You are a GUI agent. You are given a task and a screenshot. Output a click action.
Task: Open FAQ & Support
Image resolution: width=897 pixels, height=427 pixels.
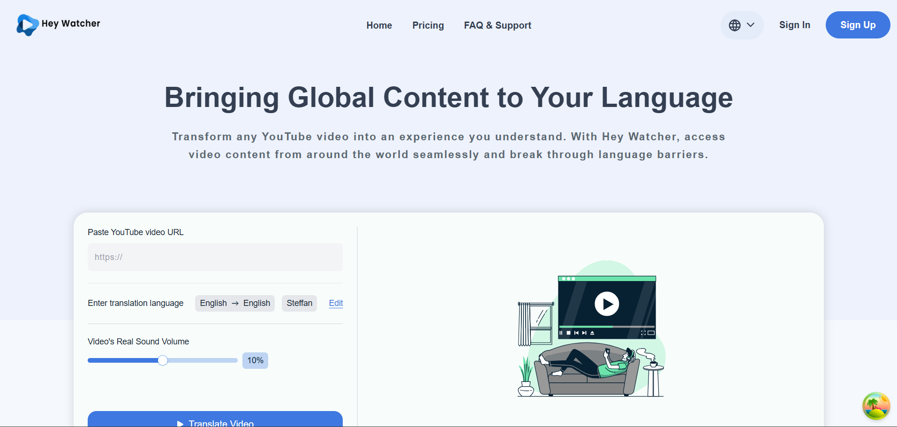point(497,25)
